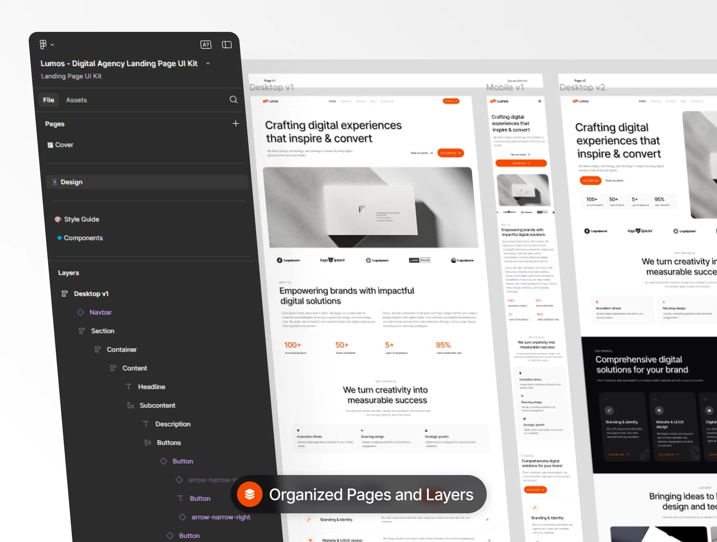Screen dimensions: 717x542
Task: Select the first Button instance under Buttons
Action: coord(183,461)
